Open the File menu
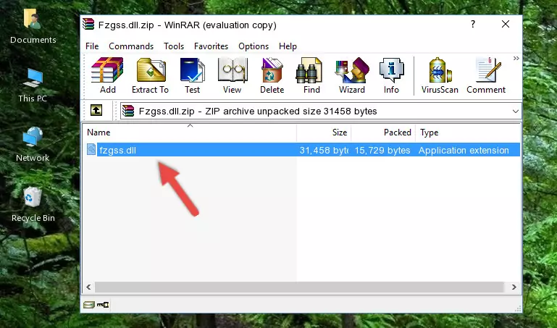 [x=92, y=46]
